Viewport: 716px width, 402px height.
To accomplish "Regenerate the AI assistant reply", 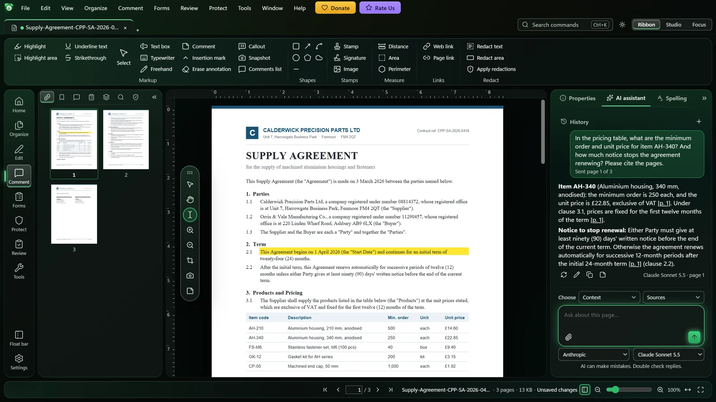I will point(564,275).
